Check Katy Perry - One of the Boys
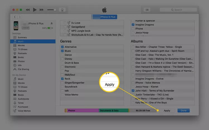The image size is (209, 130). click(133, 103)
